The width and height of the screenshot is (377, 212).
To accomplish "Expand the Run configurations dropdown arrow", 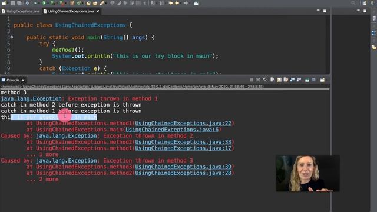I will click(x=48, y=4).
